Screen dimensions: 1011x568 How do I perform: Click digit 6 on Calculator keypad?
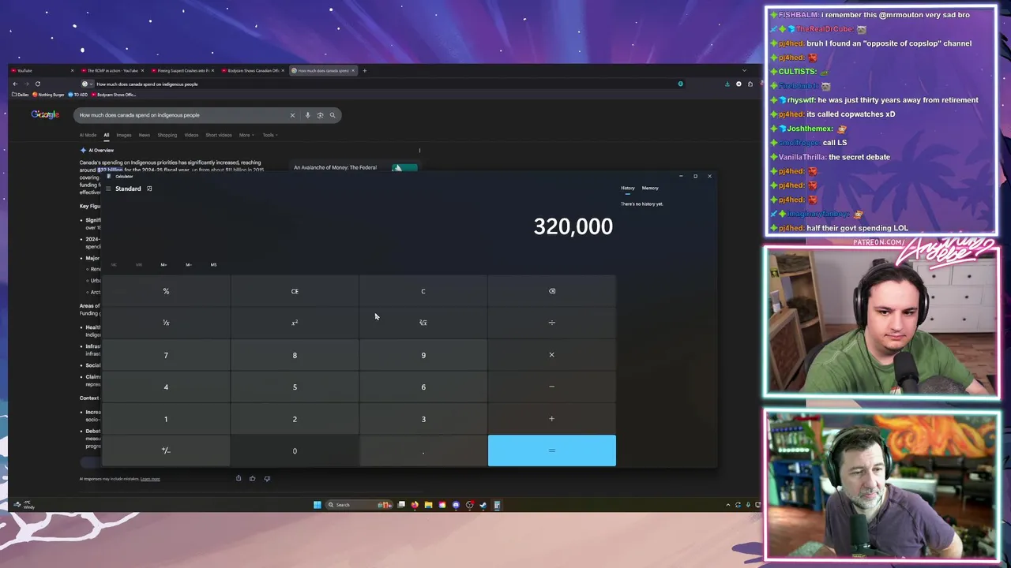(423, 387)
